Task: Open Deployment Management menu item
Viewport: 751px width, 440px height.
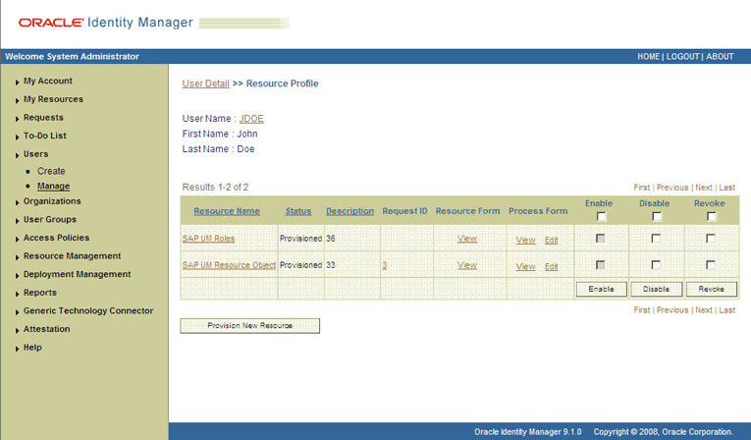Action: (78, 274)
